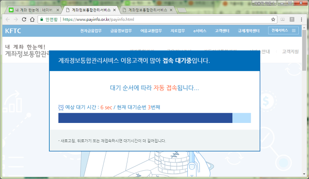Open the 전자금융업무 menu
This screenshot has height=179, width=309.
[91, 31]
